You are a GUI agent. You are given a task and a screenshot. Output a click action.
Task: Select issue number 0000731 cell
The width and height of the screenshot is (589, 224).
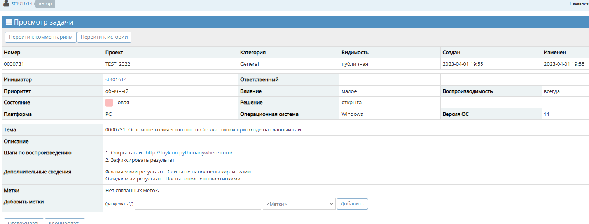click(x=52, y=64)
